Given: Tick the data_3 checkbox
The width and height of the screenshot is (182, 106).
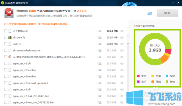Looking at the screenshot, I should coord(6,44).
